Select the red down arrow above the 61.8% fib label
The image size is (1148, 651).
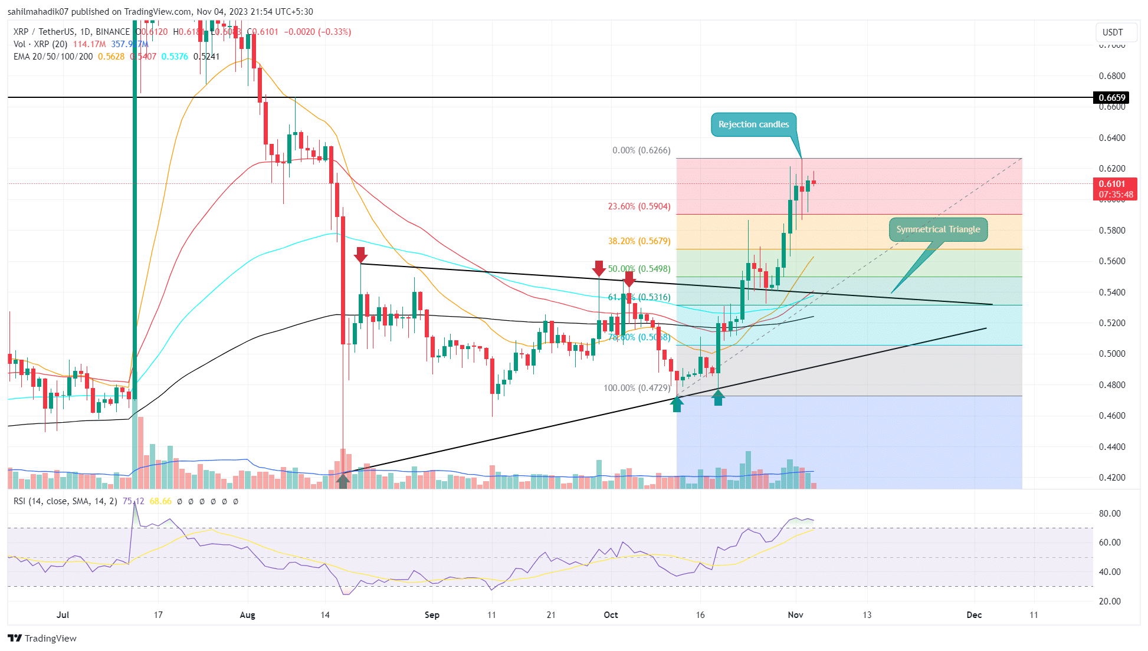[629, 279]
